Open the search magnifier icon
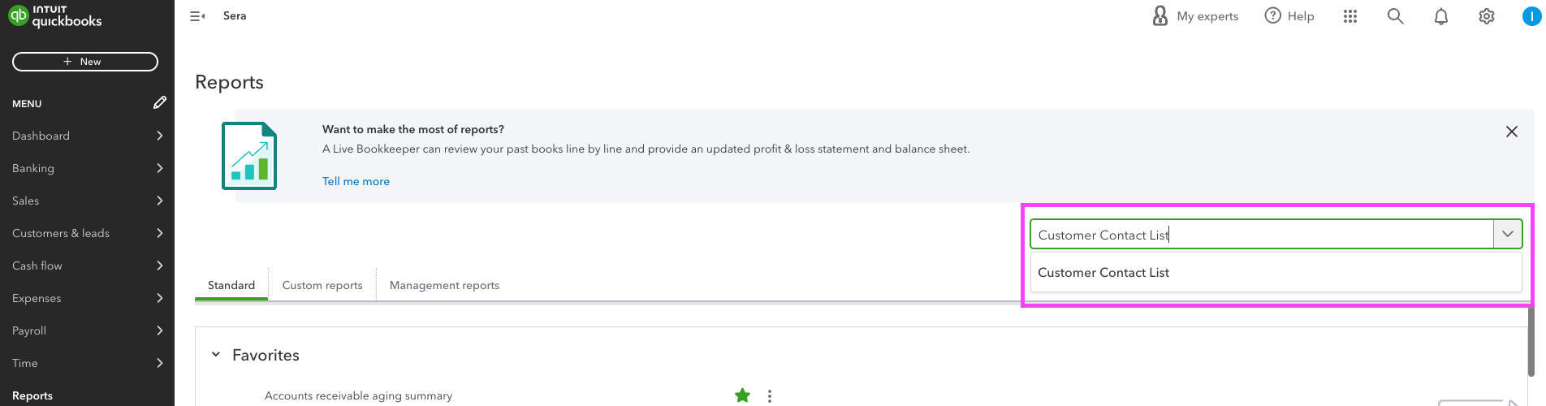Viewport: 1546px width, 406px height. coord(1395,16)
